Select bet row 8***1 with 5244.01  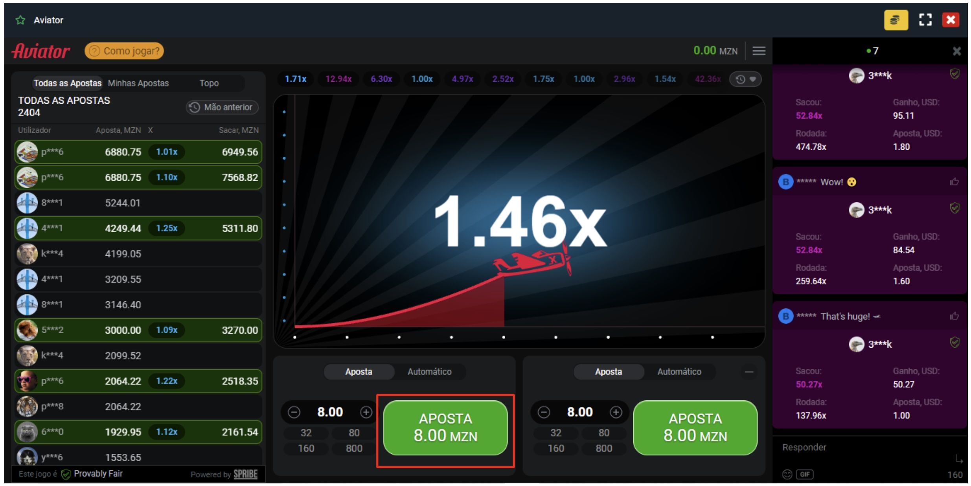click(x=138, y=203)
